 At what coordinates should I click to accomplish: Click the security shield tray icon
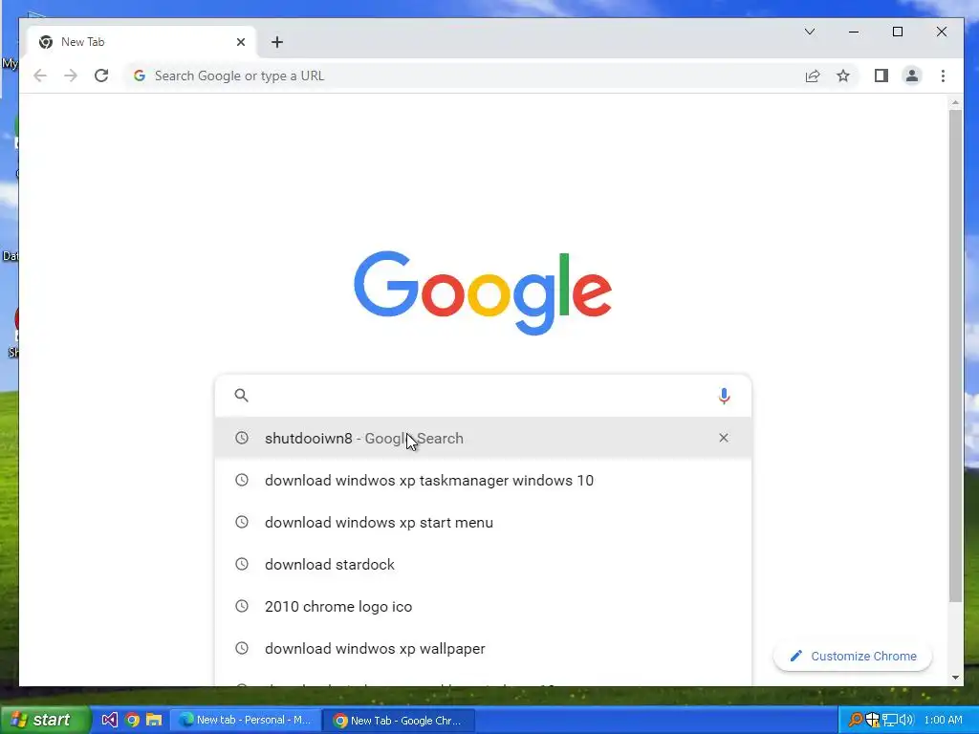click(x=872, y=720)
